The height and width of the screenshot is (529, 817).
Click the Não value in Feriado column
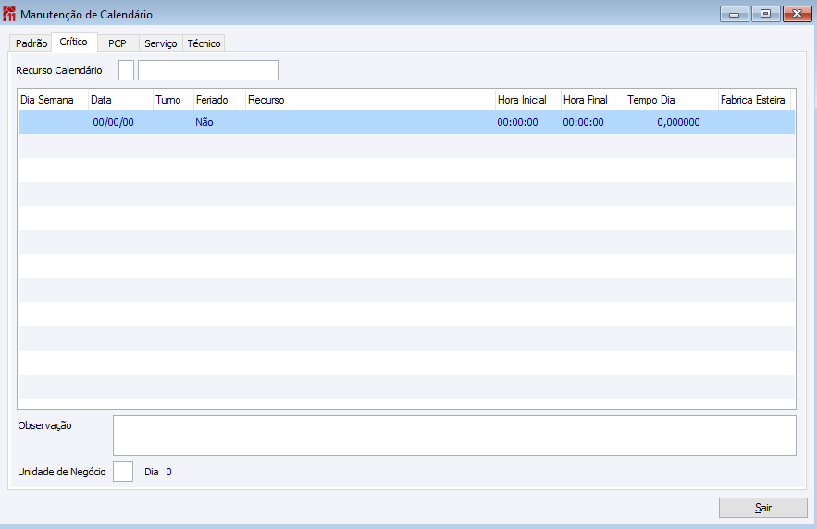point(204,122)
